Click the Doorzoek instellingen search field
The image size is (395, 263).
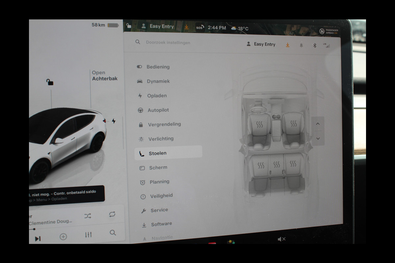[168, 42]
